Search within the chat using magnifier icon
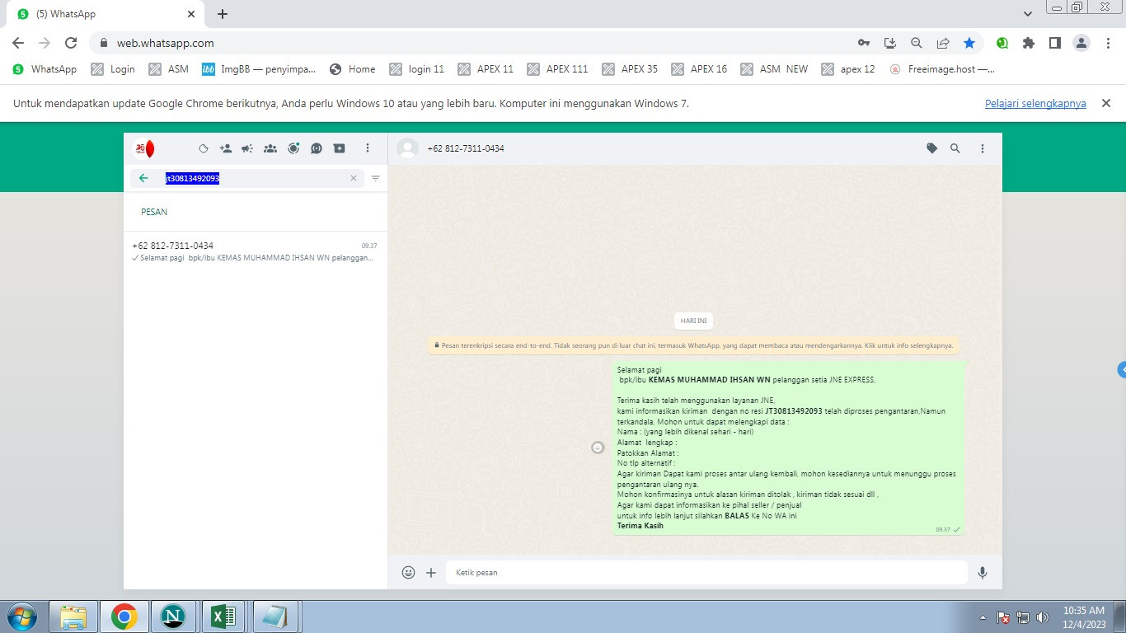 tap(955, 148)
